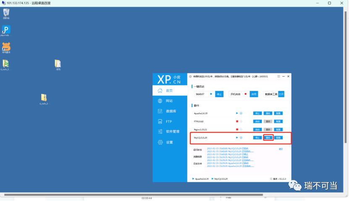Select the orange 河马查杀 hippo shortcut

tap(6, 48)
